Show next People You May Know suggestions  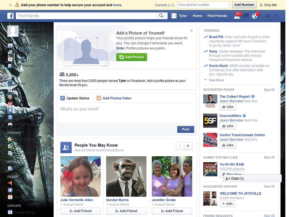pyautogui.click(x=188, y=146)
